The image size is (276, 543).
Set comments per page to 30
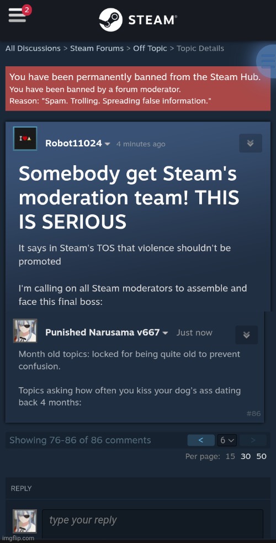(x=246, y=456)
